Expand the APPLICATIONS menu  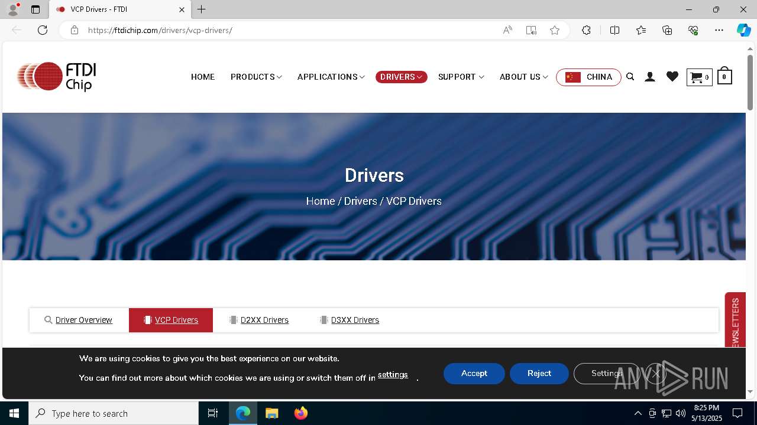[331, 77]
